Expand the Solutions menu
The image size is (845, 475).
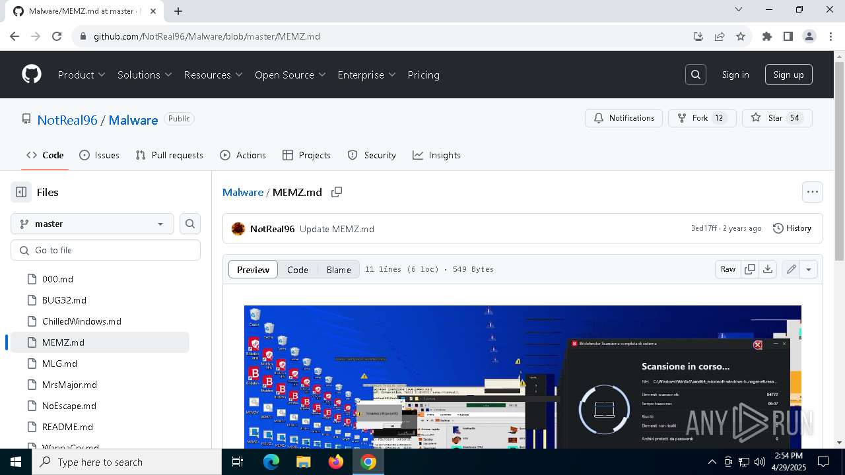pos(145,75)
